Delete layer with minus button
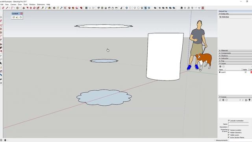The height and width of the screenshot is (142, 252). point(223,67)
